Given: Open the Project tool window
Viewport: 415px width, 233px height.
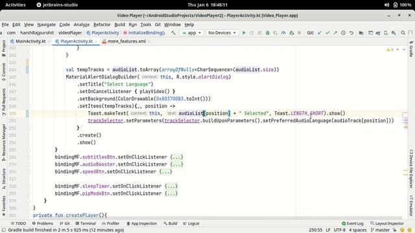Looking at the screenshot, I should [x=4, y=49].
